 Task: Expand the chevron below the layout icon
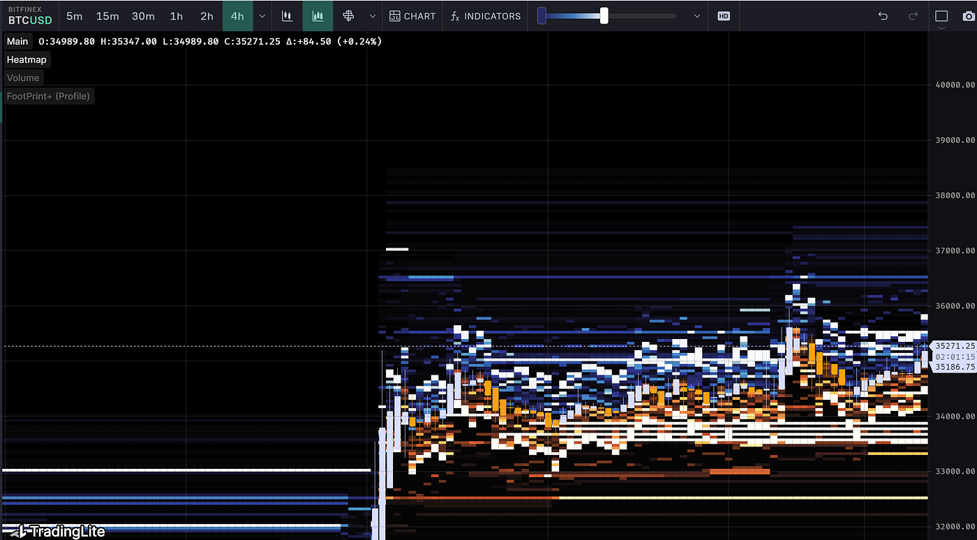point(941,29)
